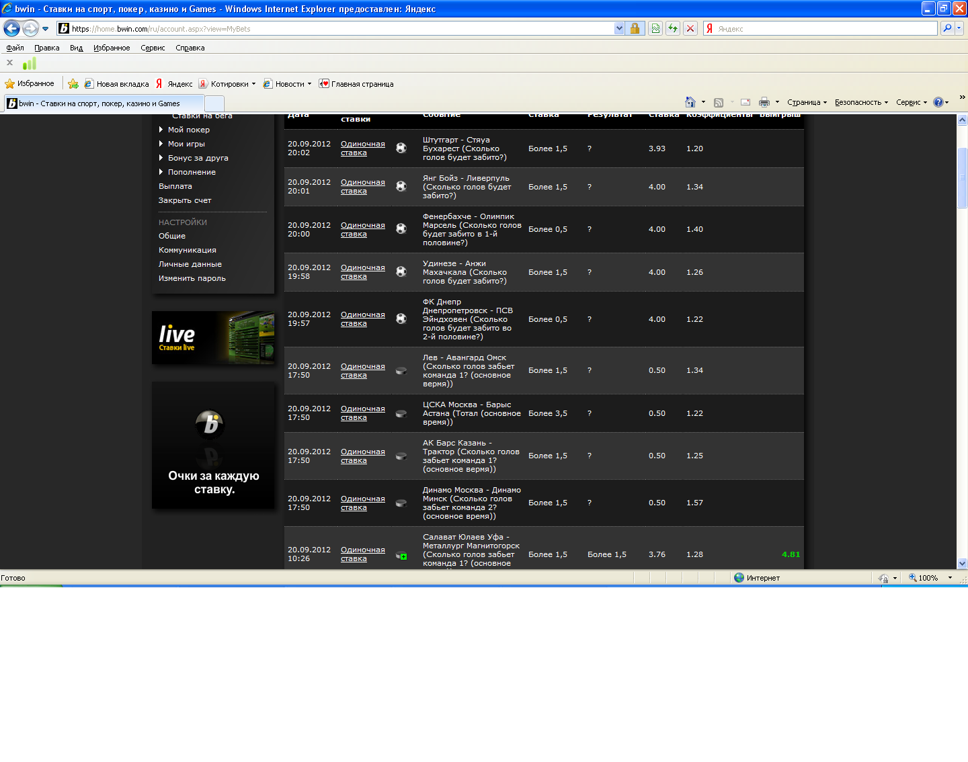The image size is (968, 762).
Task: Click the Print icon
Action: pos(764,102)
